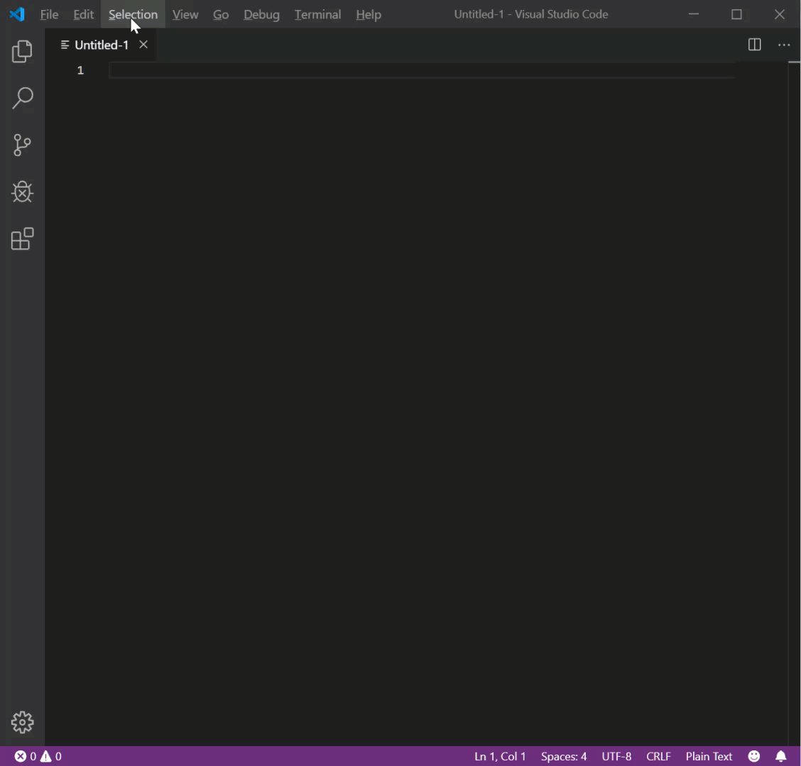Screen dimensions: 801x766
Task: Open the File menu
Action: click(49, 14)
